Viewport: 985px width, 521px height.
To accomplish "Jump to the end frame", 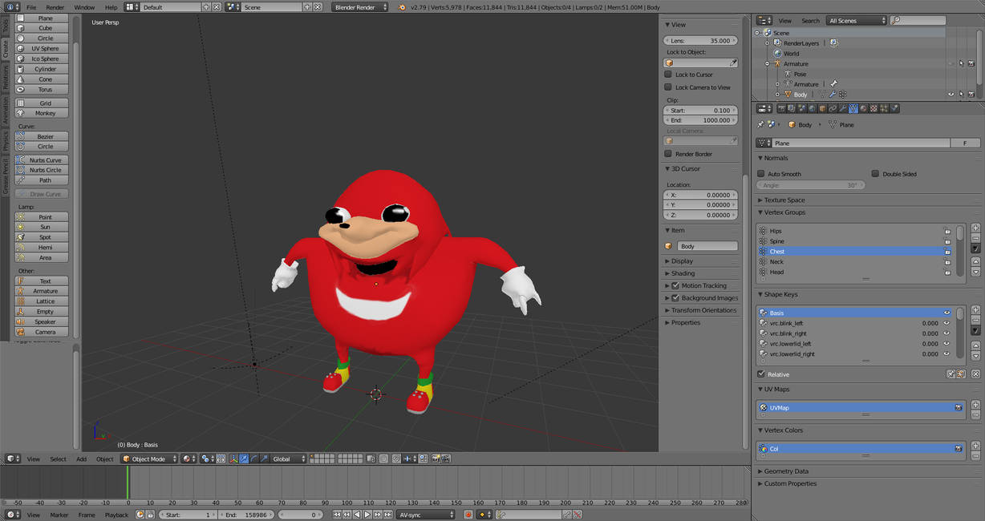I will [387, 515].
